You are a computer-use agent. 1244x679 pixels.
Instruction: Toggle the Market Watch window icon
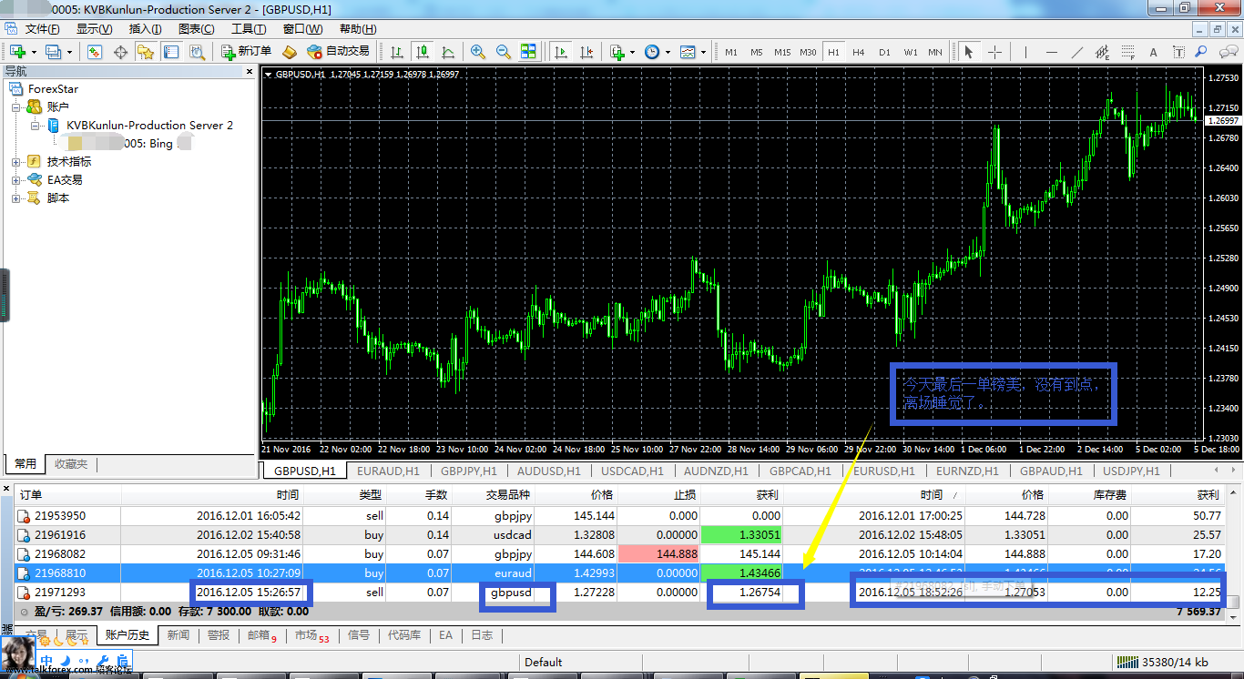click(x=95, y=52)
